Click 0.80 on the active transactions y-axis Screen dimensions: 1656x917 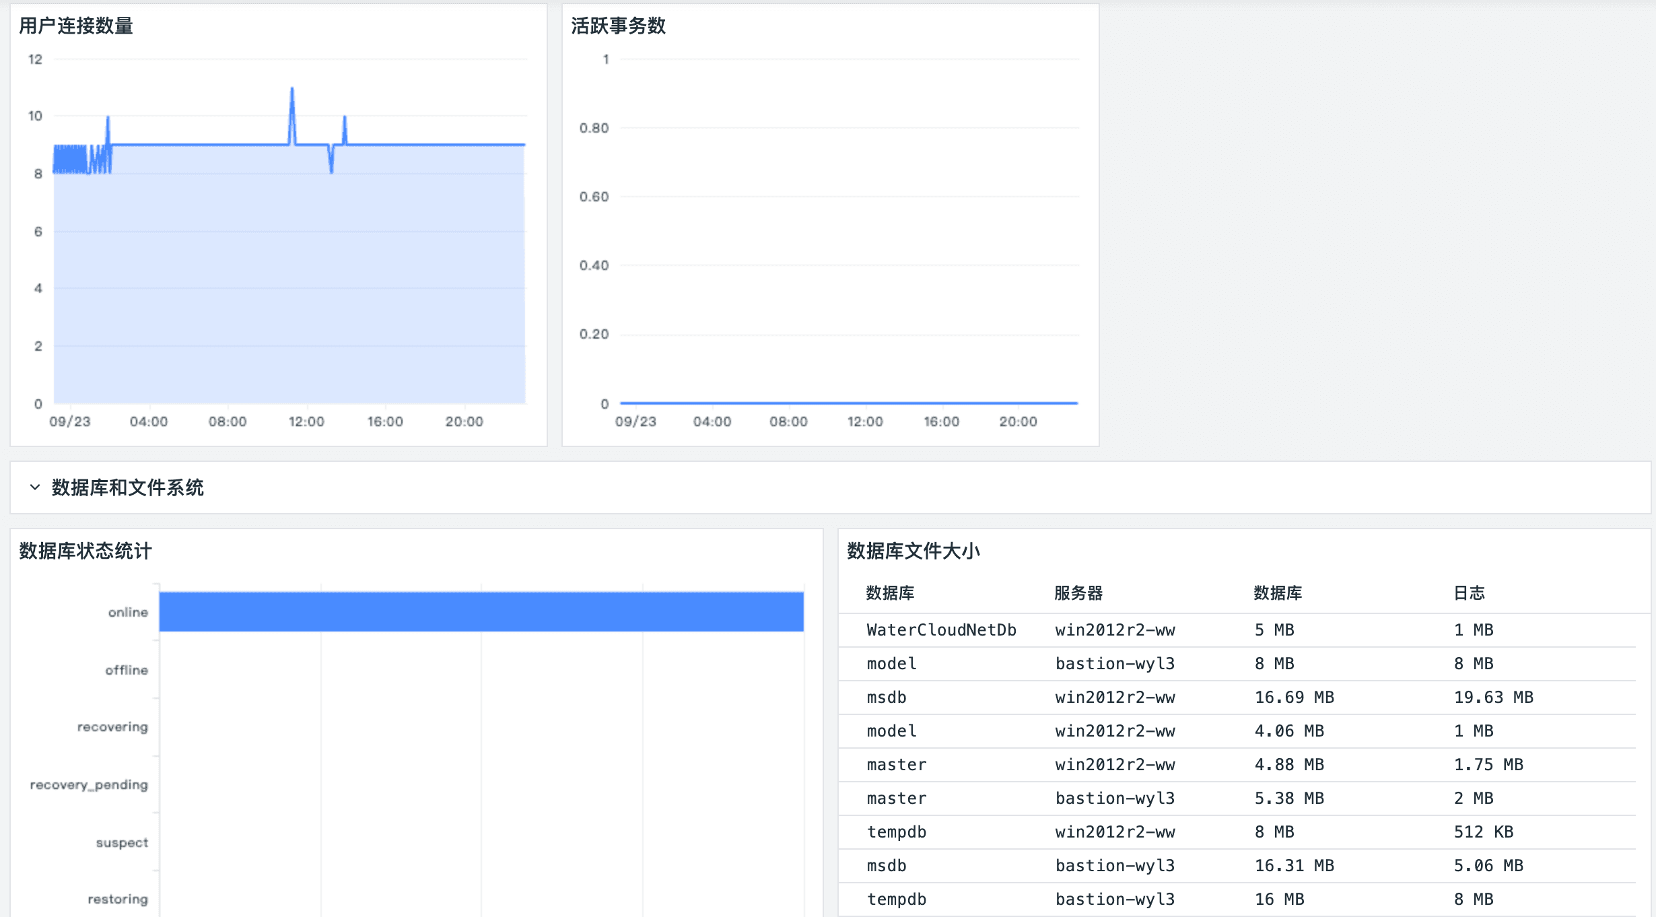coord(594,128)
